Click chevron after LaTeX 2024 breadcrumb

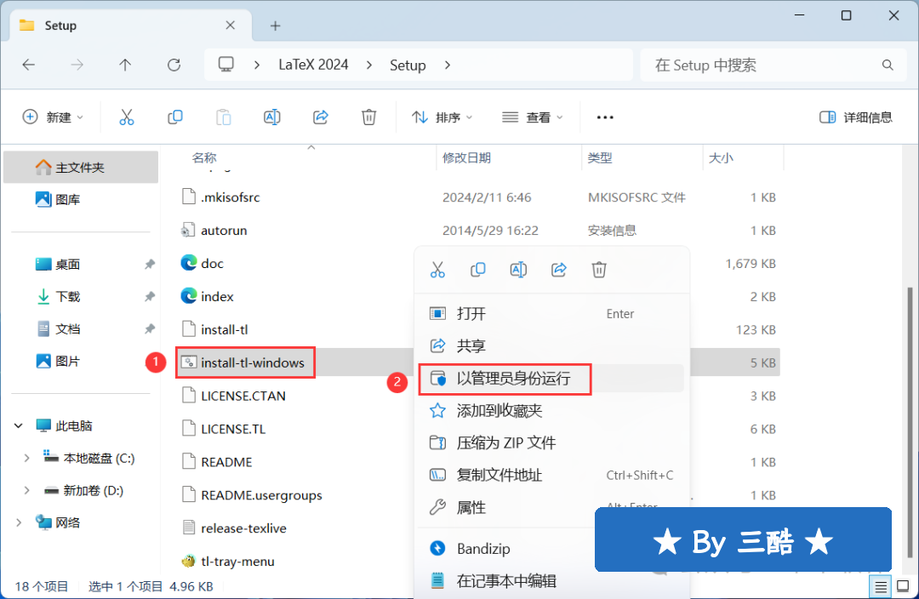(x=369, y=65)
